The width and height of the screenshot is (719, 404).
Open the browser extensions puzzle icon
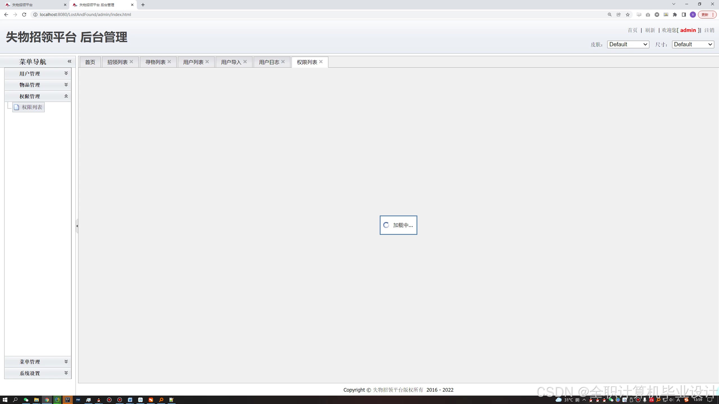click(675, 15)
